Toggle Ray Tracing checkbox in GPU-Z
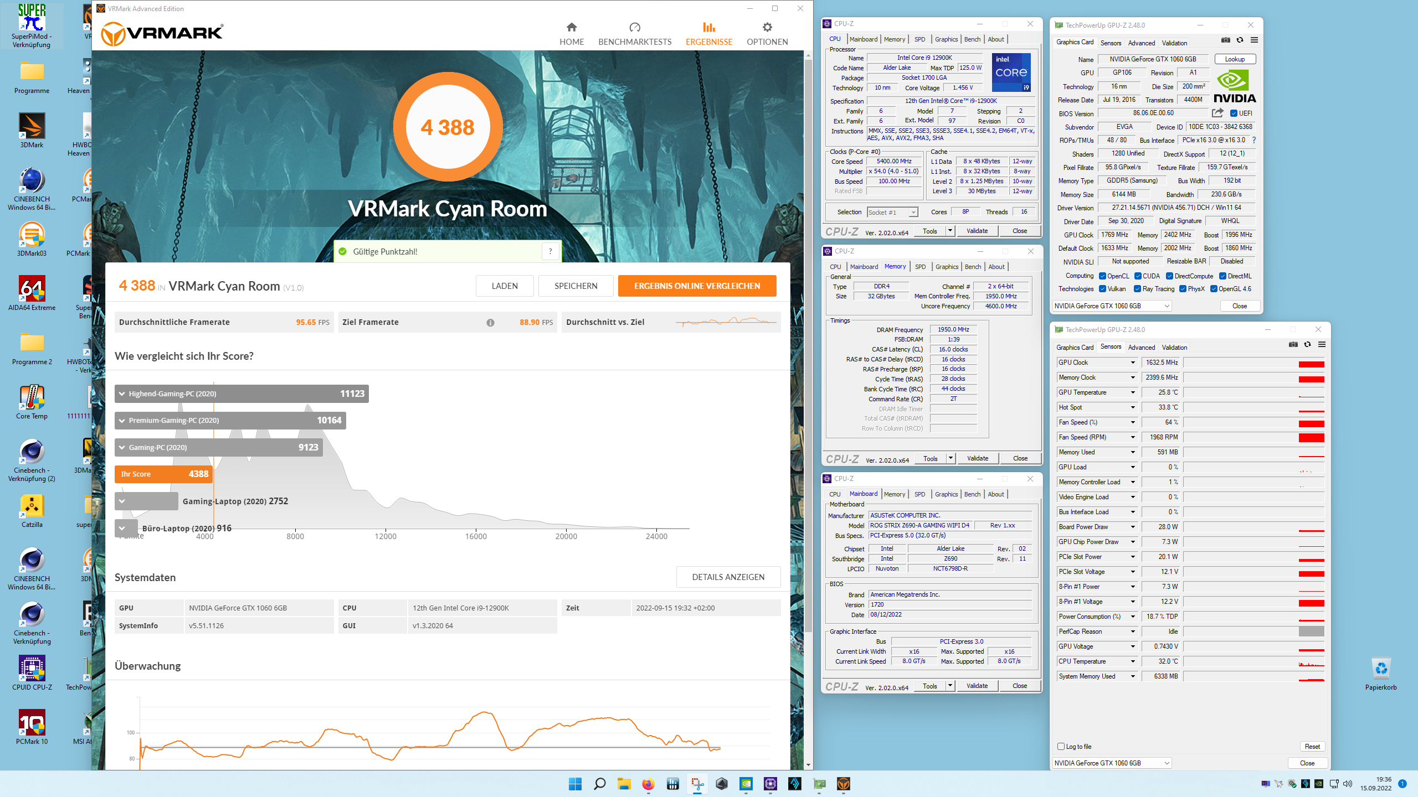The width and height of the screenshot is (1418, 797). 1137,289
